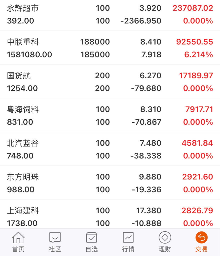Open the 上海建科 holding
The width and height of the screenshot is (220, 256).
click(23, 211)
